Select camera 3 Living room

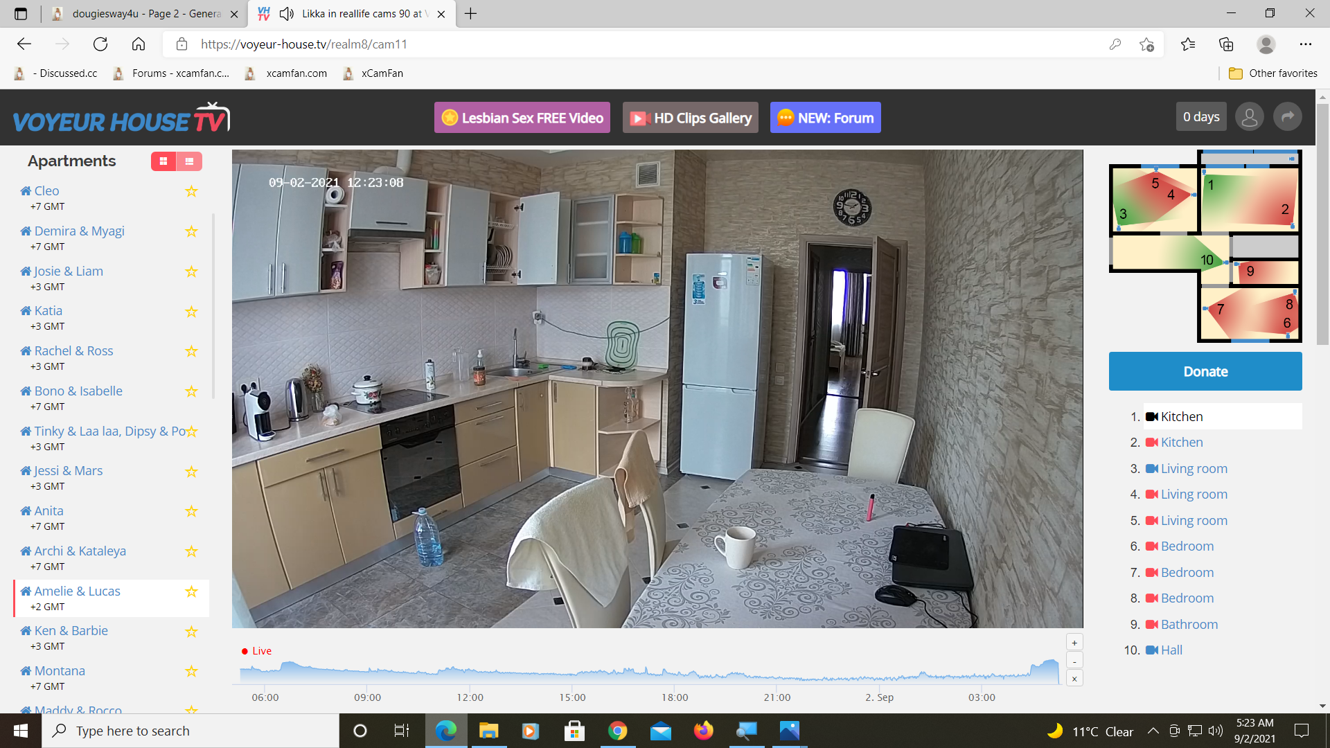[x=1193, y=469]
